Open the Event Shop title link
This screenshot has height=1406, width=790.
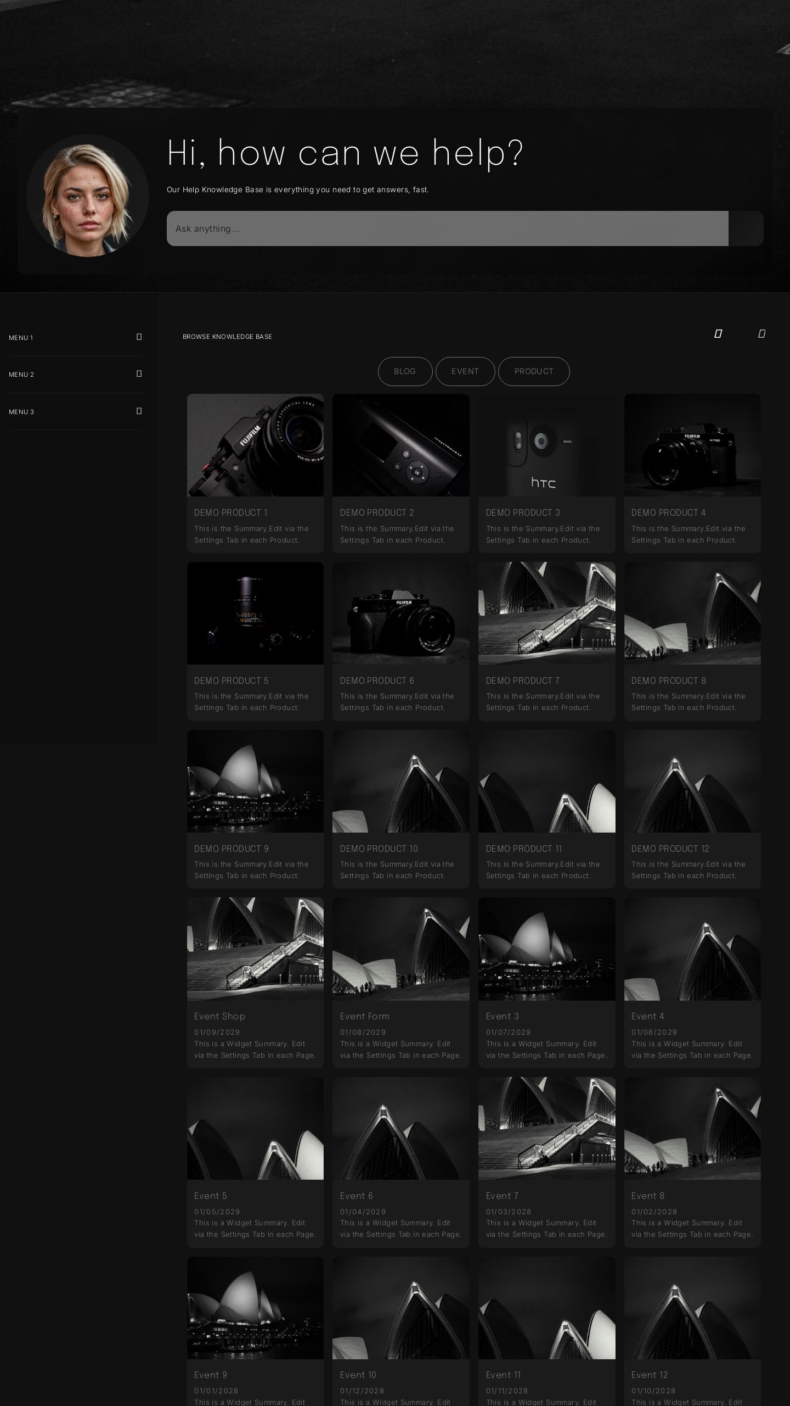pyautogui.click(x=219, y=1016)
